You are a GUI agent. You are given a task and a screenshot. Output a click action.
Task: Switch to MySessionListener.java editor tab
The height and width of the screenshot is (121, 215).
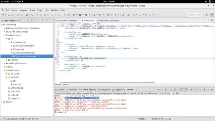[109, 21]
